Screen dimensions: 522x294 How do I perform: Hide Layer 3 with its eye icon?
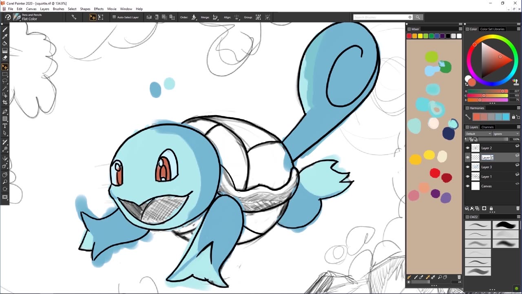tap(468, 167)
